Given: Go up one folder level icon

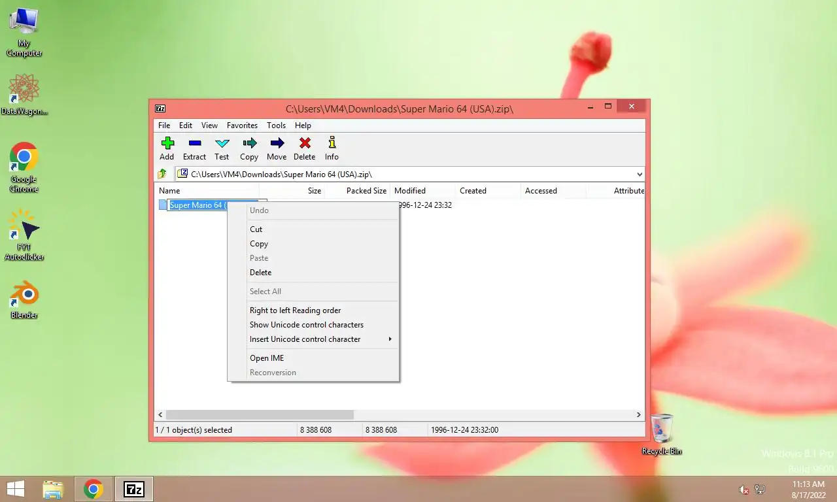Looking at the screenshot, I should point(162,174).
